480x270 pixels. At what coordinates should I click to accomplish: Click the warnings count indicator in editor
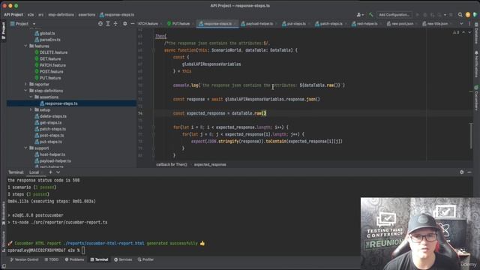(x=456, y=32)
